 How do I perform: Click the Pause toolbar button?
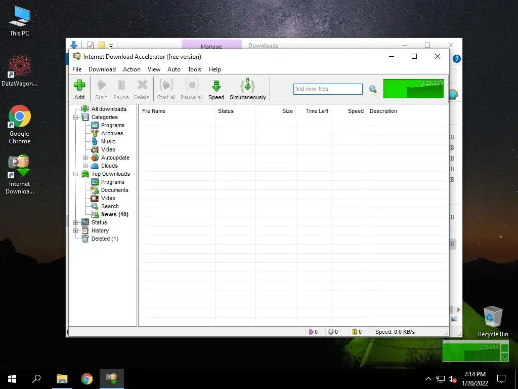(x=121, y=89)
